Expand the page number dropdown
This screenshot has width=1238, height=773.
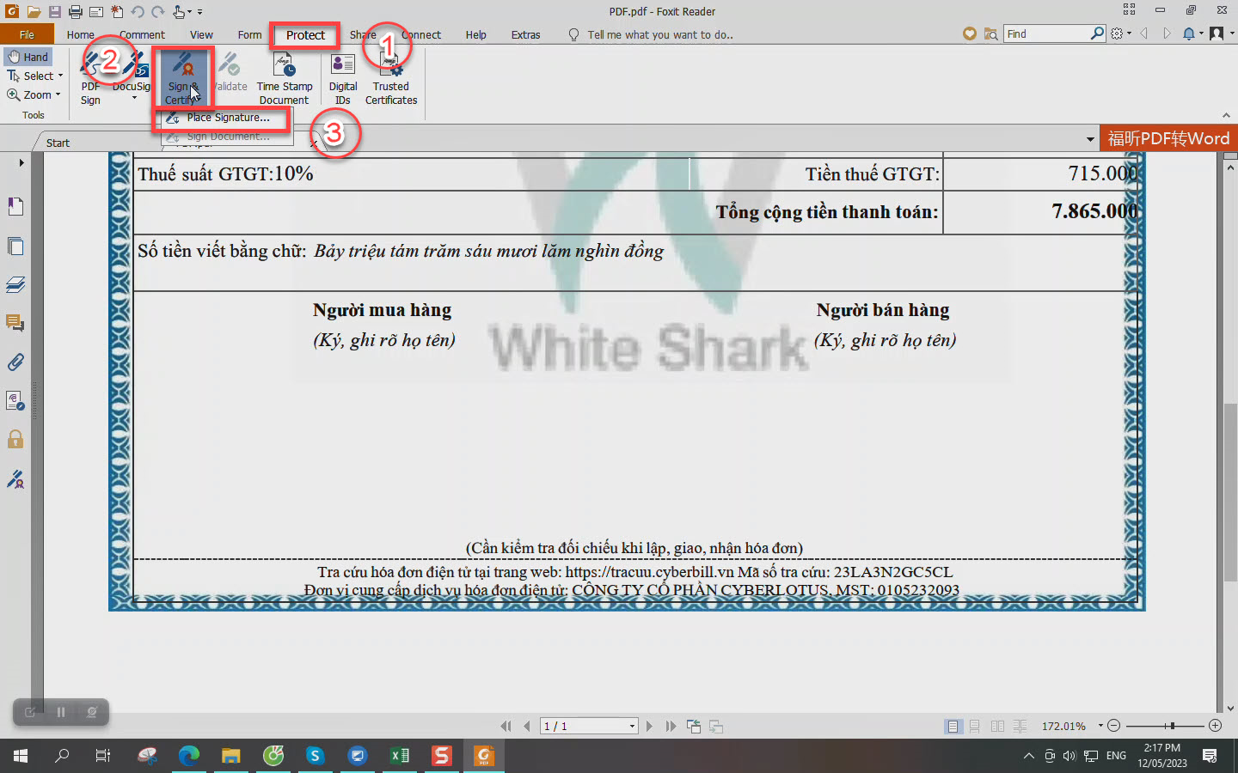632,727
